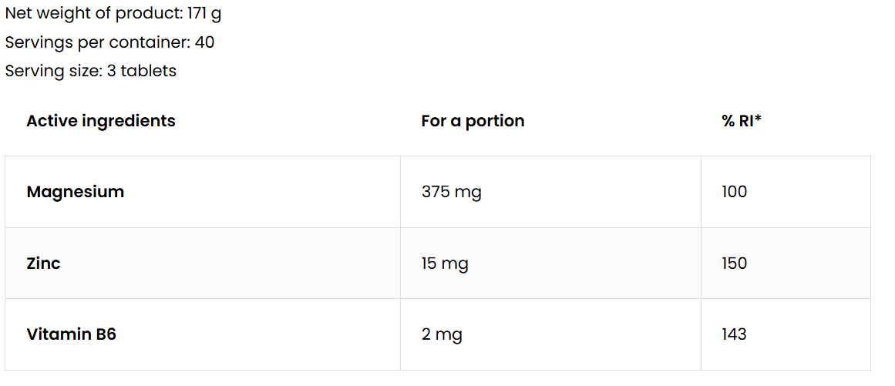This screenshot has width=895, height=386.
Task: Click the '171 g' weight value
Action: (204, 14)
